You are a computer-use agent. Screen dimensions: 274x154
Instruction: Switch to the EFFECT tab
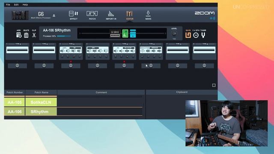pyautogui.click(x=74, y=15)
